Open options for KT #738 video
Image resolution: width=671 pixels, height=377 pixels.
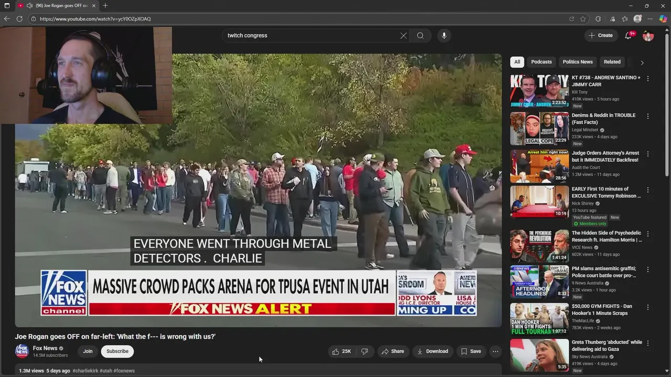tap(648, 79)
